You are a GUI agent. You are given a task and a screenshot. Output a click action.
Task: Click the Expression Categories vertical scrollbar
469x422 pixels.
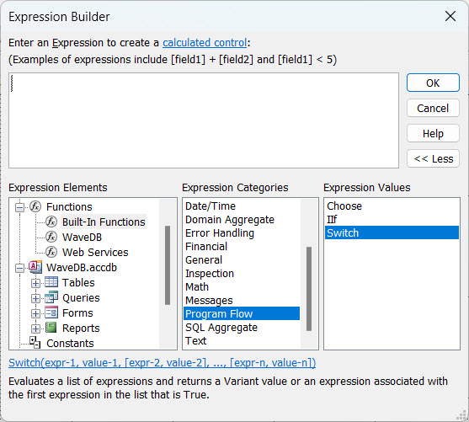click(309, 289)
